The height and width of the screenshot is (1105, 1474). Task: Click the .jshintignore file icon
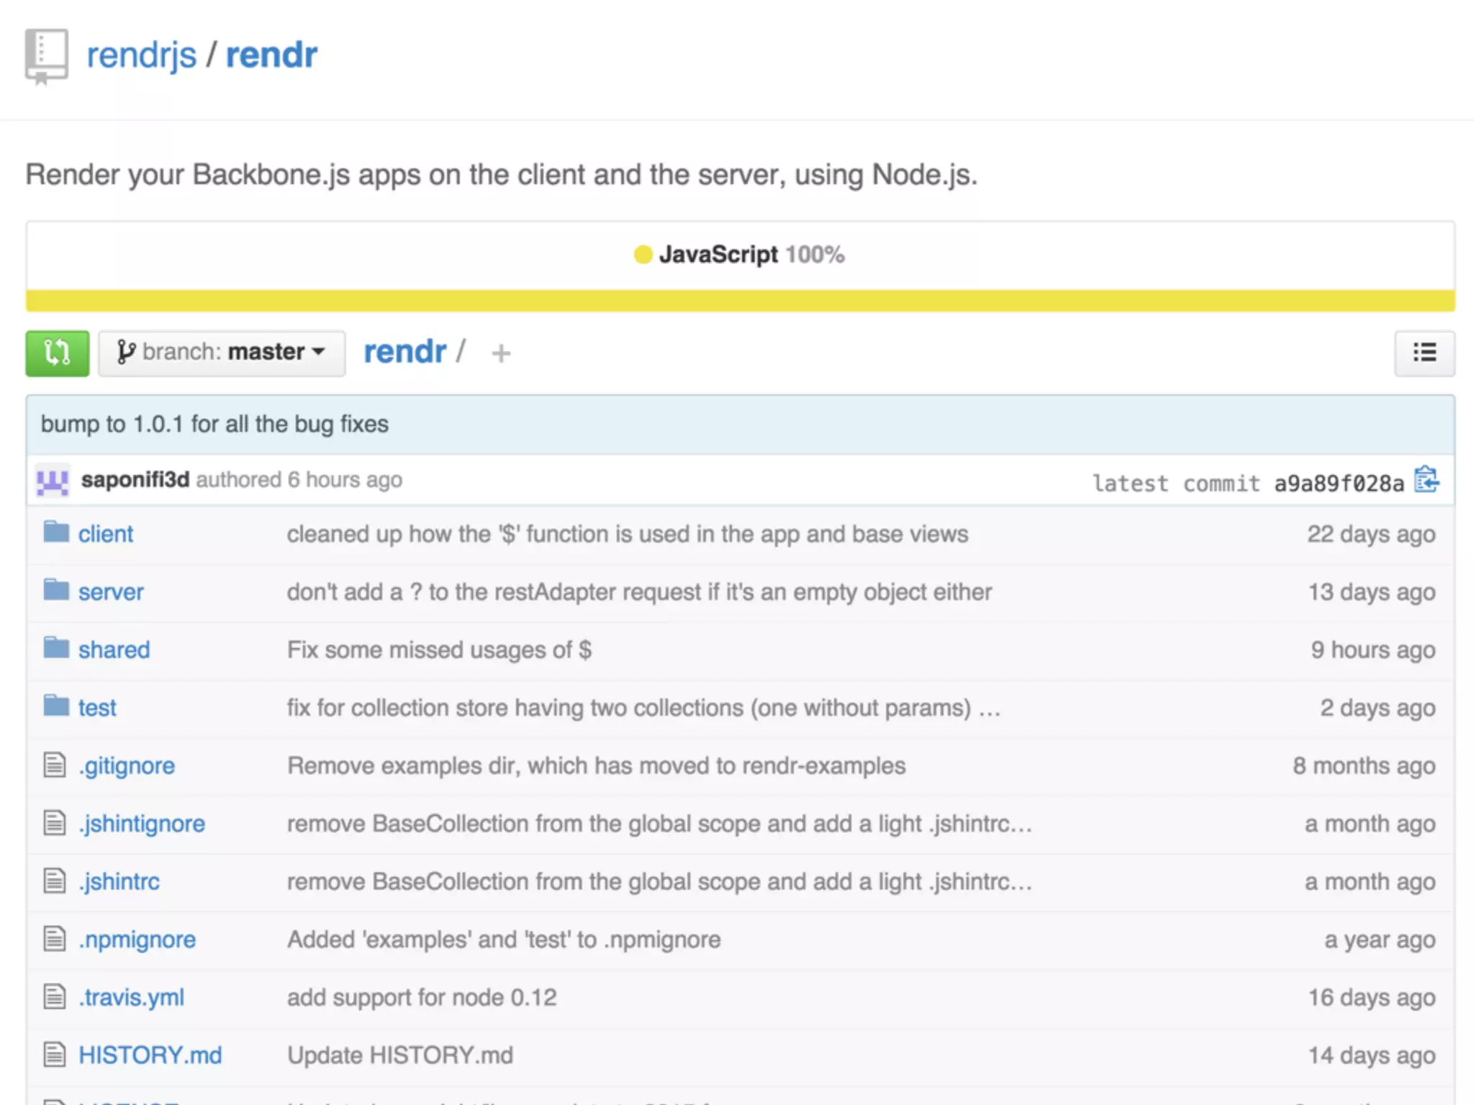point(55,822)
